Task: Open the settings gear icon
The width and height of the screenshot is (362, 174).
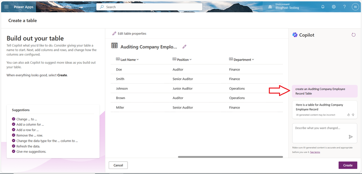Action: tap(334, 7)
